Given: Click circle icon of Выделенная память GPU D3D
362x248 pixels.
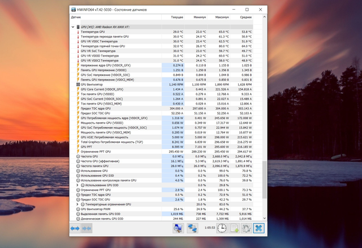Looking at the screenshot, I should coord(78,214).
